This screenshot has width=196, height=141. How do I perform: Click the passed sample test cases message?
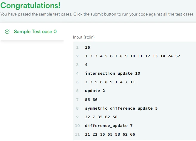point(97,14)
